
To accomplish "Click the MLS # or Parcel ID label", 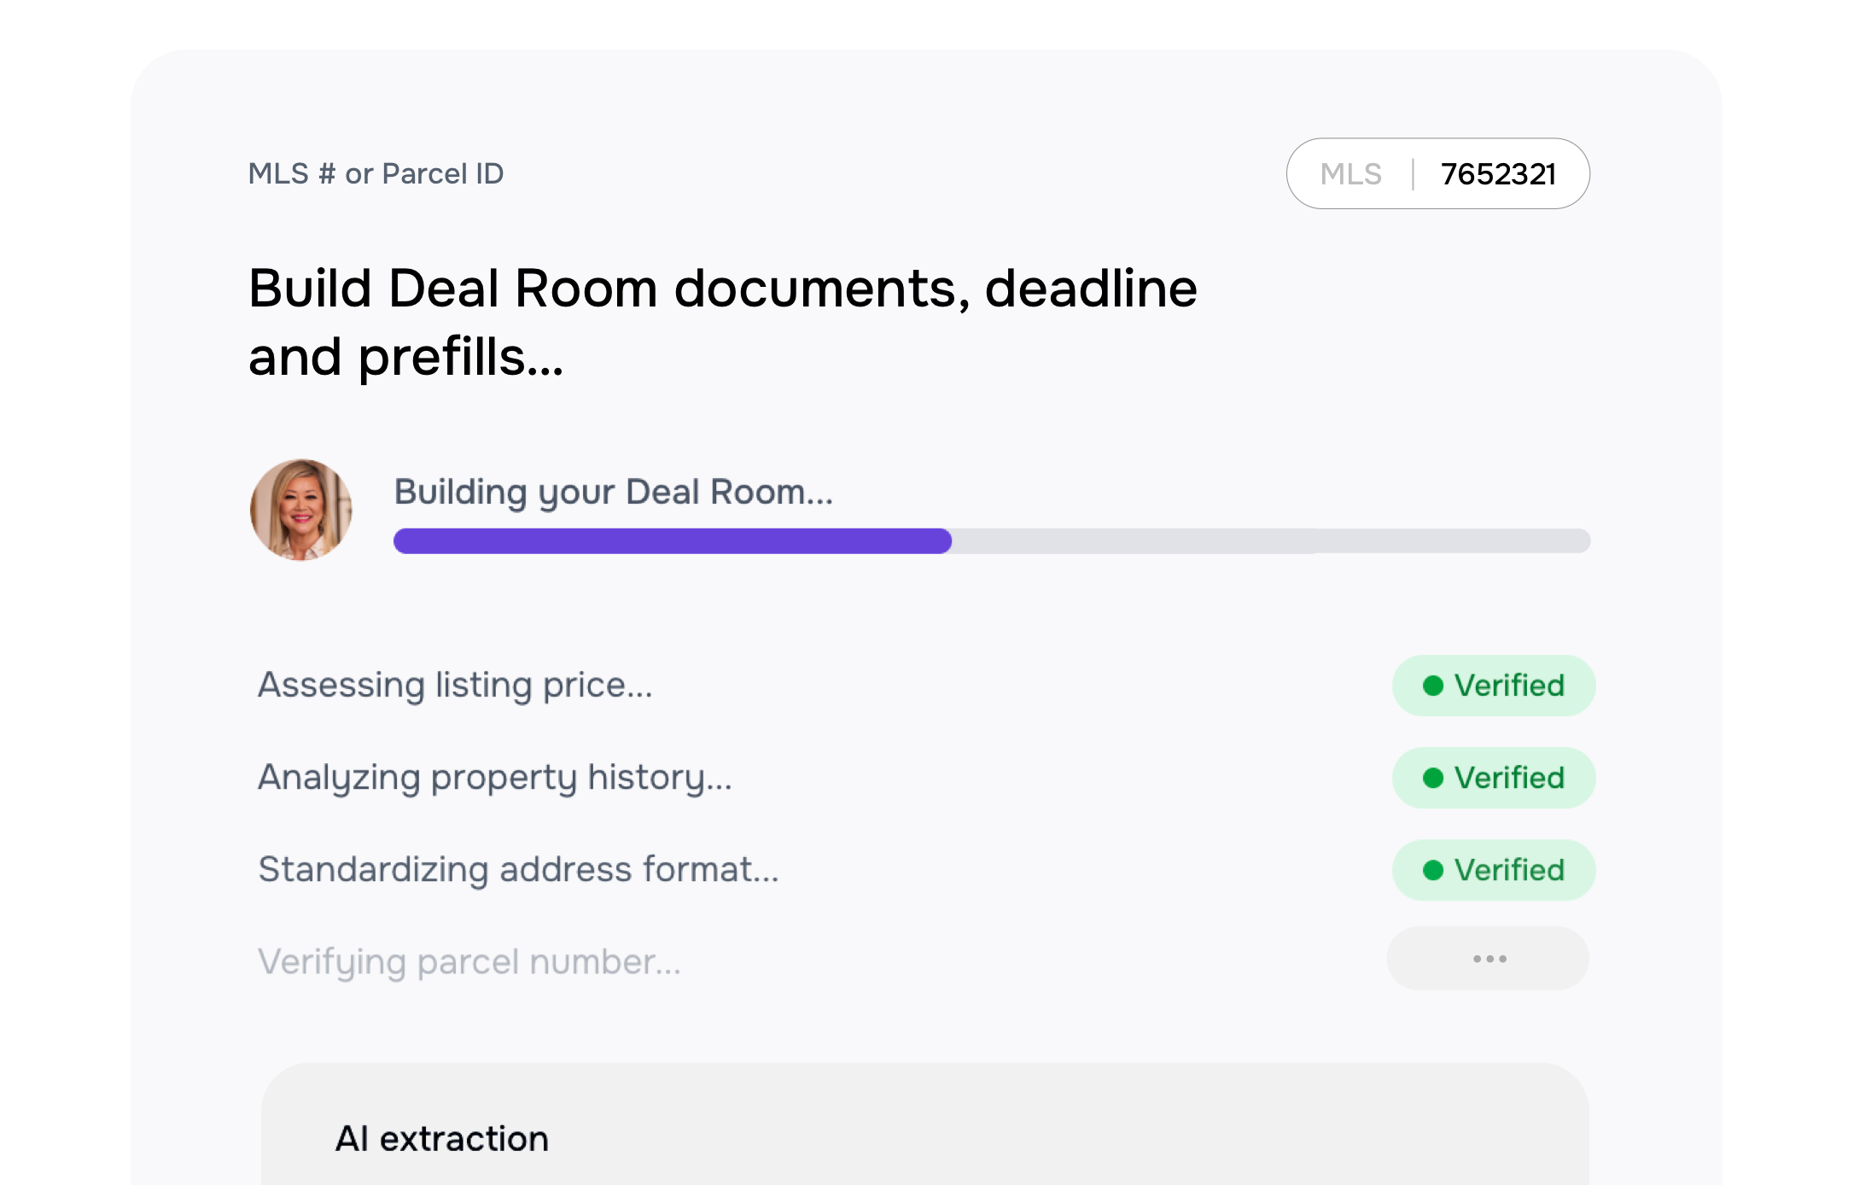I will click(x=376, y=173).
